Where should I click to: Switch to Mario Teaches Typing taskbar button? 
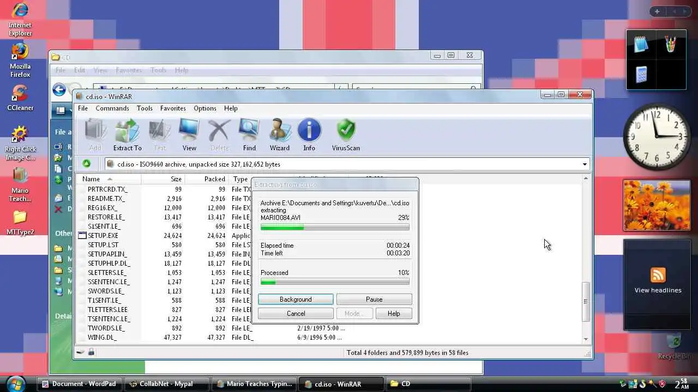(x=254, y=384)
